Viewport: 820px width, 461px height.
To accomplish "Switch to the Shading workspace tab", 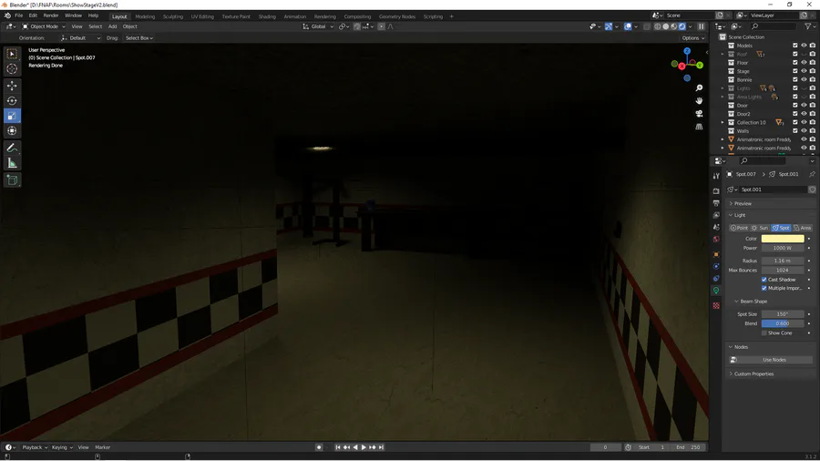I will pos(267,16).
